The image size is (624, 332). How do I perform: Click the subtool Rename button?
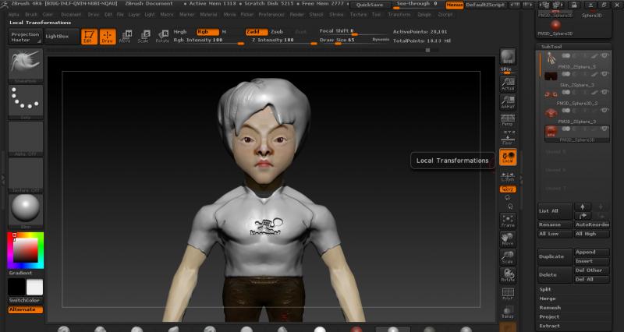[555, 224]
